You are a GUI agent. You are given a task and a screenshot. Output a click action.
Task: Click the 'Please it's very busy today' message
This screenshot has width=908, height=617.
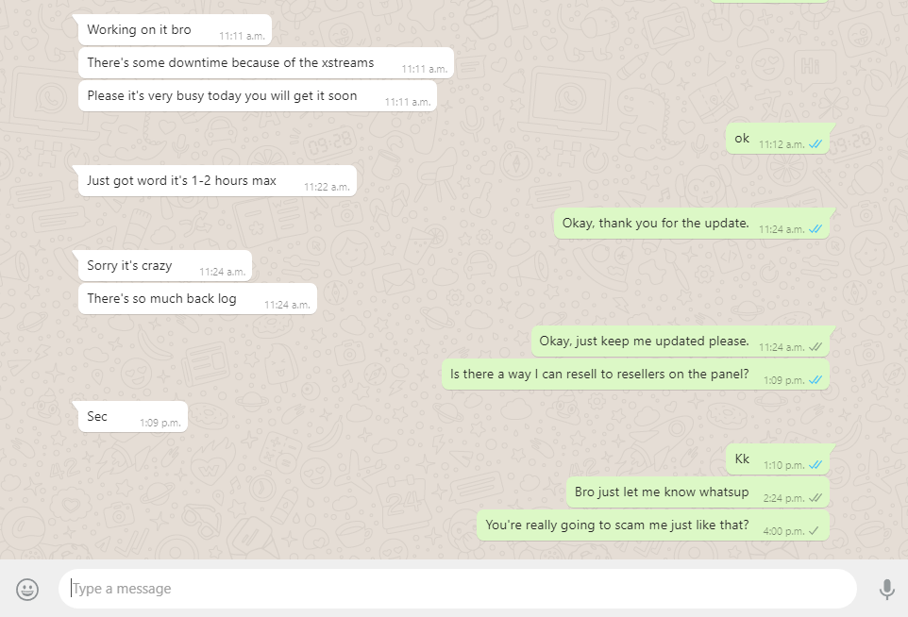[257, 96]
